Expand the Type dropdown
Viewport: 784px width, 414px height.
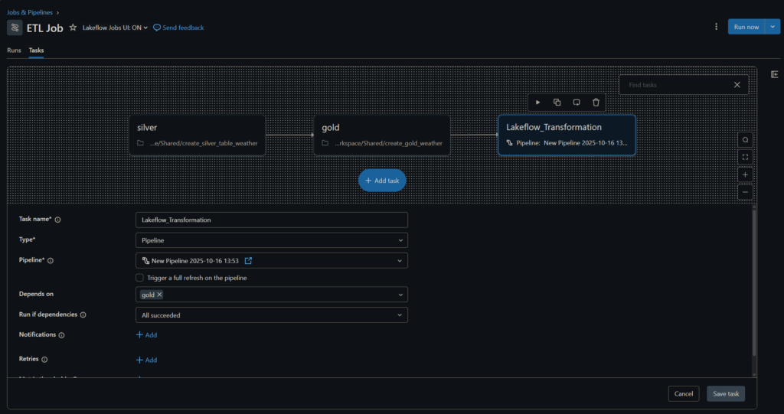pyautogui.click(x=271, y=240)
